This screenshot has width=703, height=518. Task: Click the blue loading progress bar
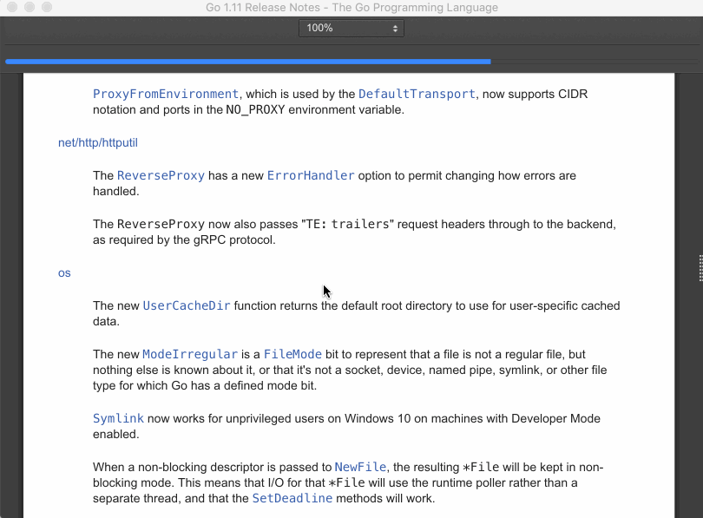[x=248, y=62]
